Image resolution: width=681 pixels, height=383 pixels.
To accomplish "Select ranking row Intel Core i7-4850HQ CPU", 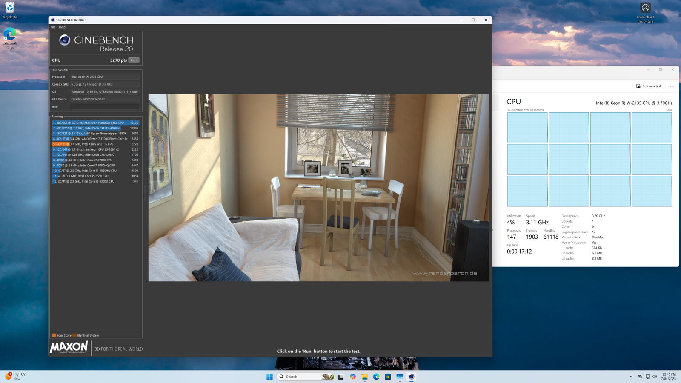I will pyautogui.click(x=96, y=171).
